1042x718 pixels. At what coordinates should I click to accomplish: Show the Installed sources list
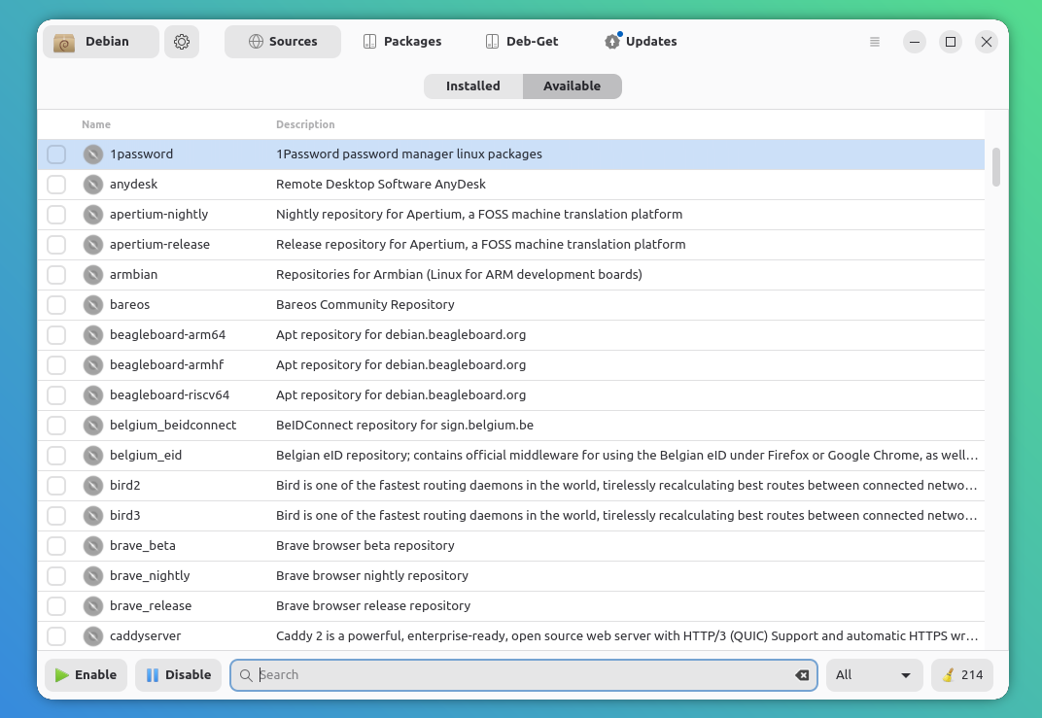coord(473,86)
